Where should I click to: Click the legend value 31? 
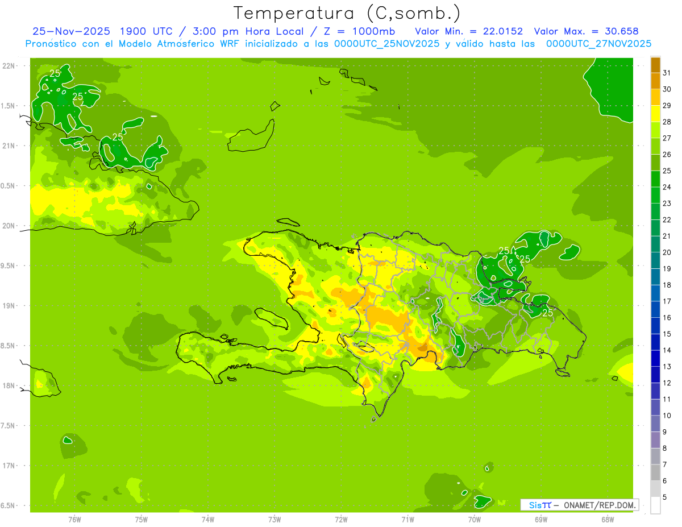(667, 72)
